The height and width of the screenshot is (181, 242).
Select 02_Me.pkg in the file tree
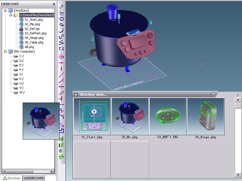tap(32, 24)
